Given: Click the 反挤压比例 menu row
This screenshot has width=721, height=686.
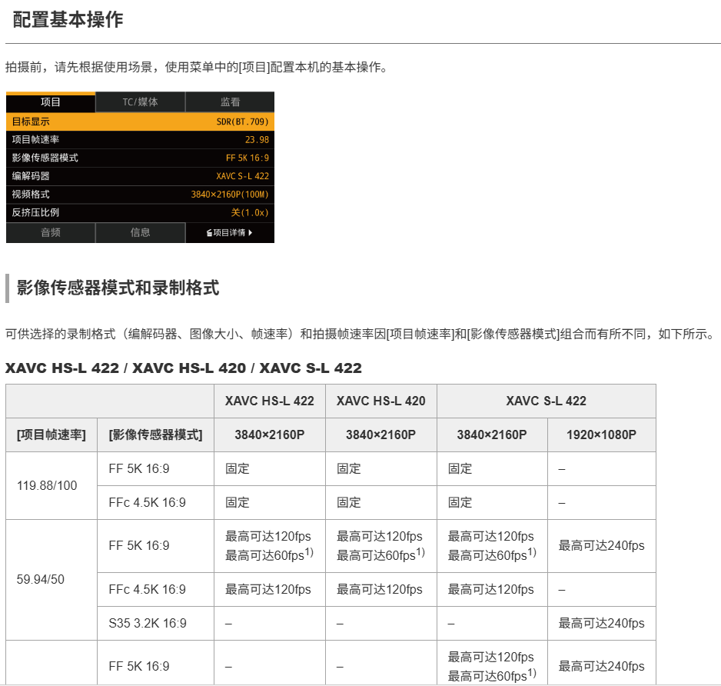Looking at the screenshot, I should coord(140,212).
